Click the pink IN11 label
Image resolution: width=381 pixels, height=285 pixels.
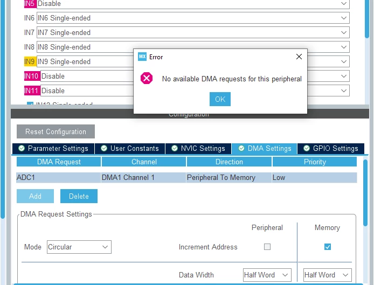point(32,91)
